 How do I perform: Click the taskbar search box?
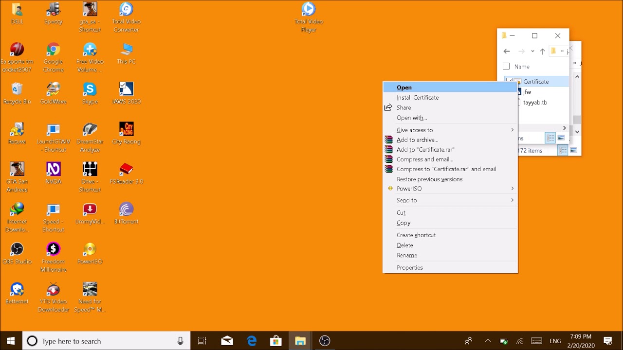(x=107, y=341)
